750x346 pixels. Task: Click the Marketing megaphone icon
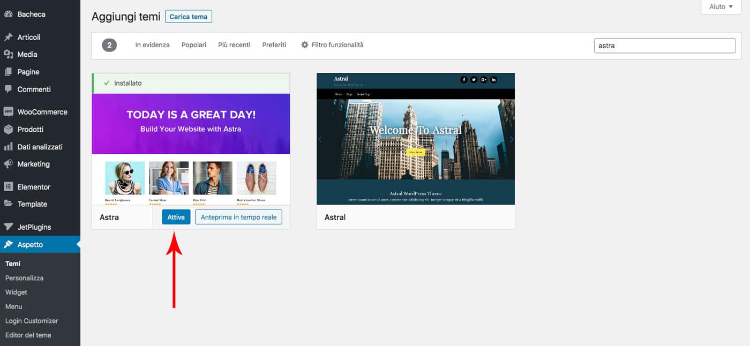click(9, 164)
